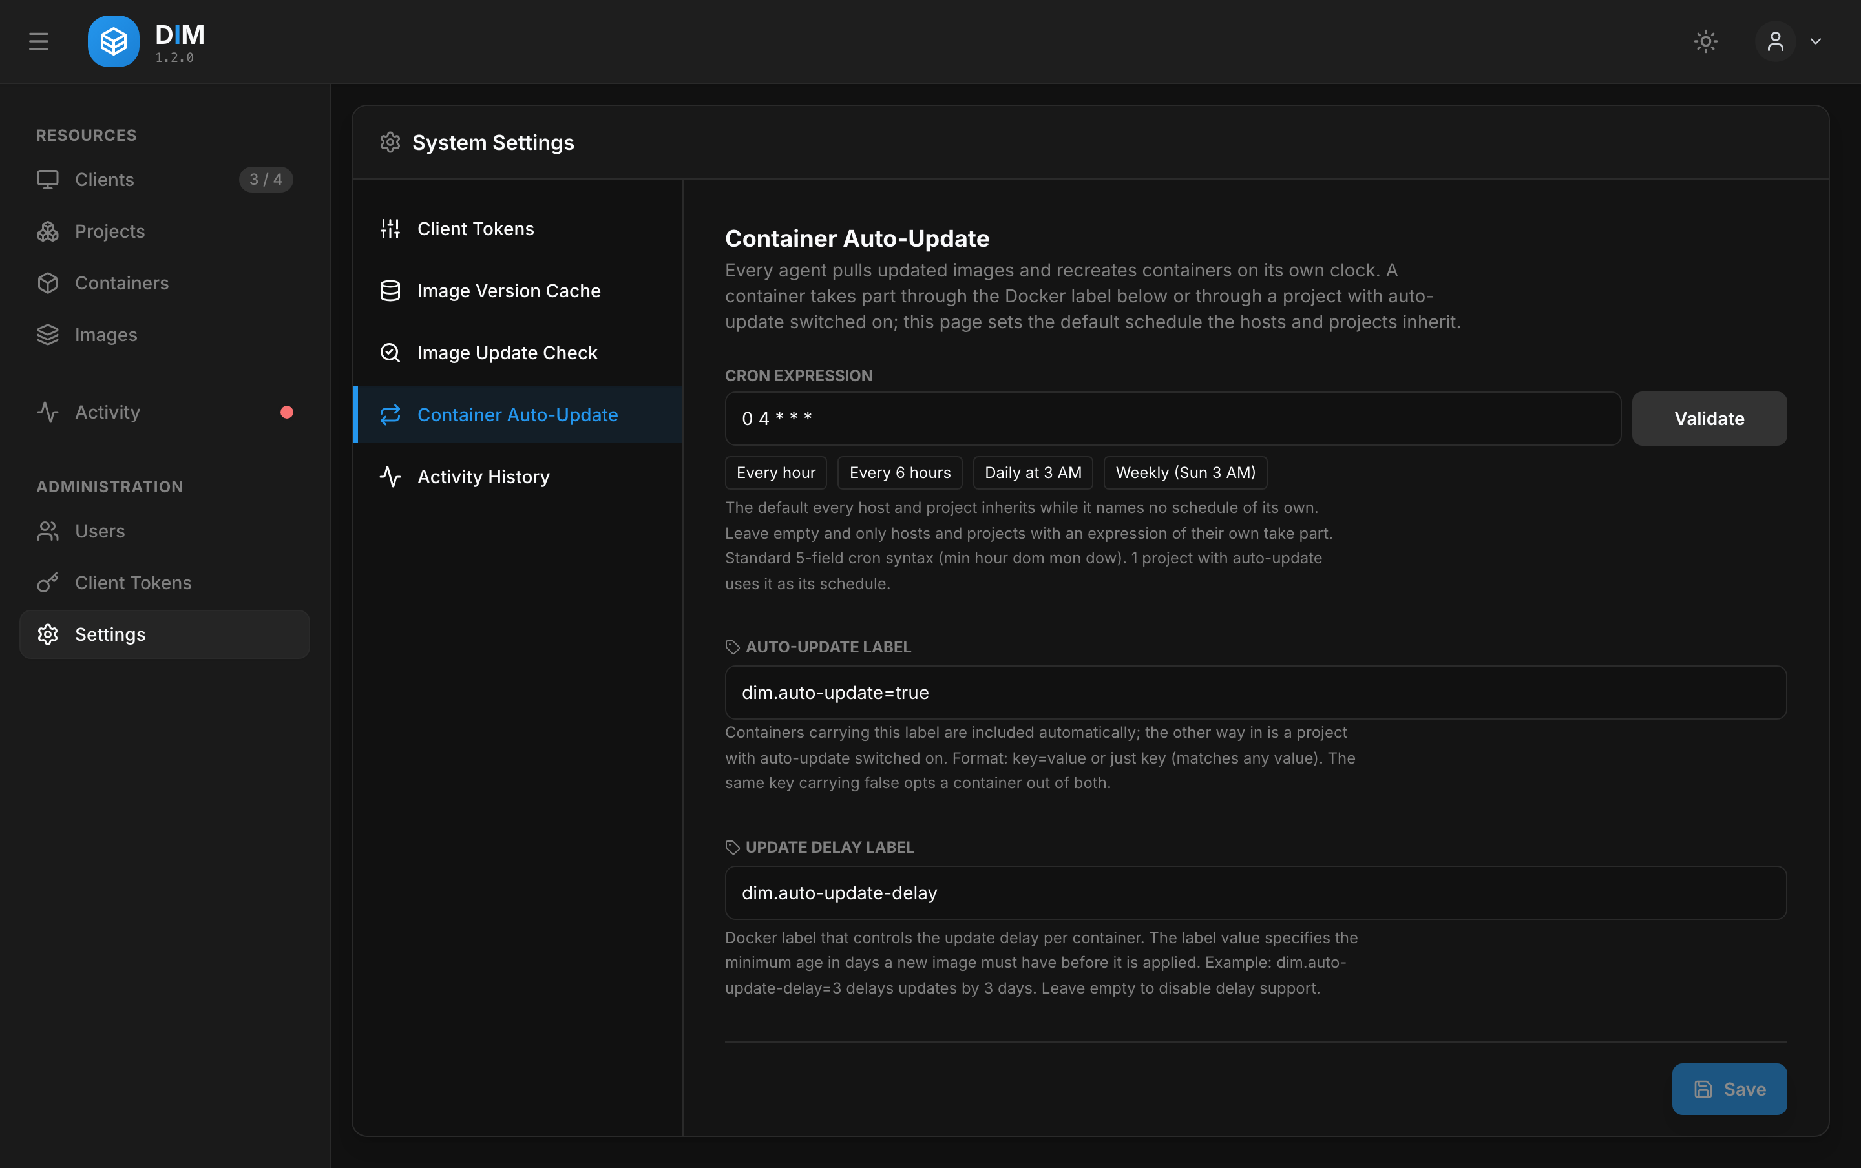Open Projects in the sidebar
The image size is (1861, 1168).
tap(165, 231)
